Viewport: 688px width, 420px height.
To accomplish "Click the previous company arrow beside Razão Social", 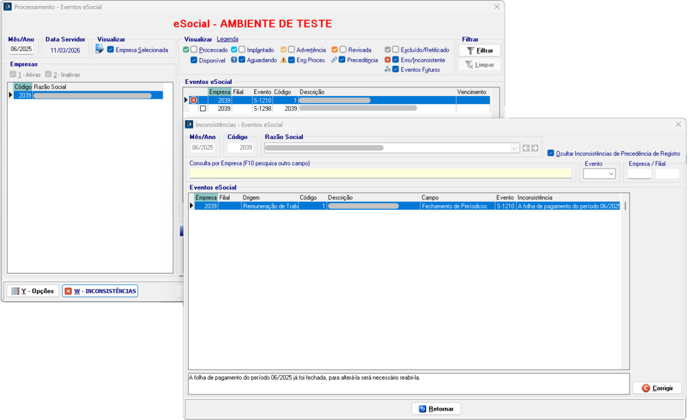I will click(x=527, y=148).
